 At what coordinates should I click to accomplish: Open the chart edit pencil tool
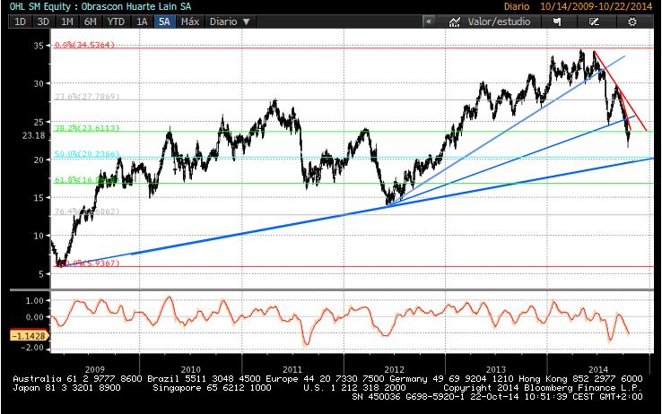(594, 22)
